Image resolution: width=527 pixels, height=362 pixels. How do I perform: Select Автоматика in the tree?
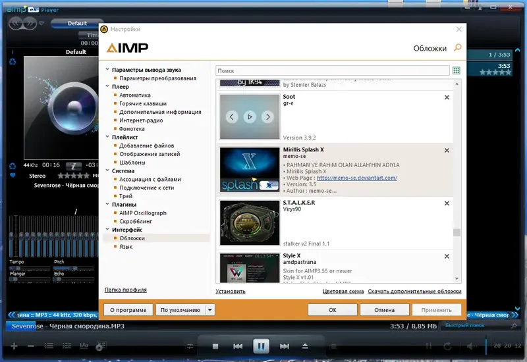coord(135,95)
